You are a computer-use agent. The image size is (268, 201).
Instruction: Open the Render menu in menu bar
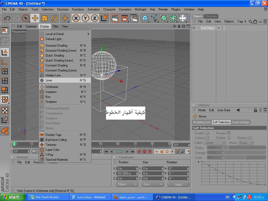tap(163, 9)
